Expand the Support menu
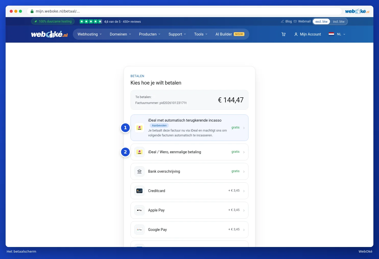Screen dimensions: 379x259 tap(177, 34)
